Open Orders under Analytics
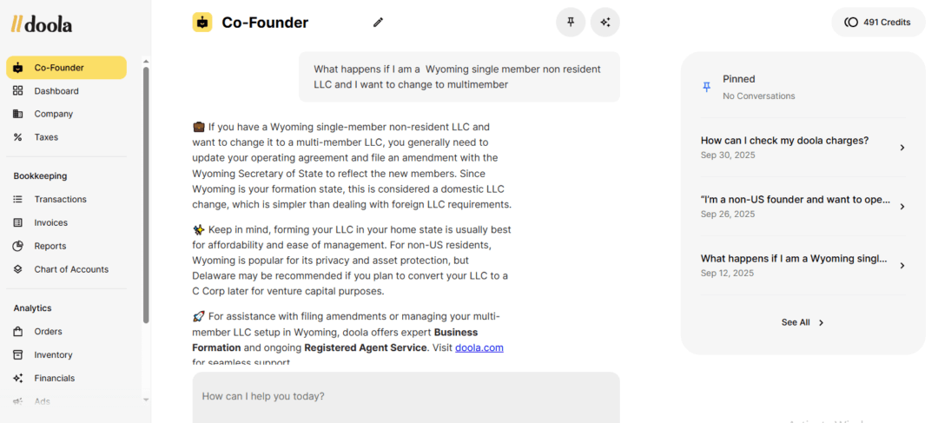The width and height of the screenshot is (938, 423). click(48, 331)
